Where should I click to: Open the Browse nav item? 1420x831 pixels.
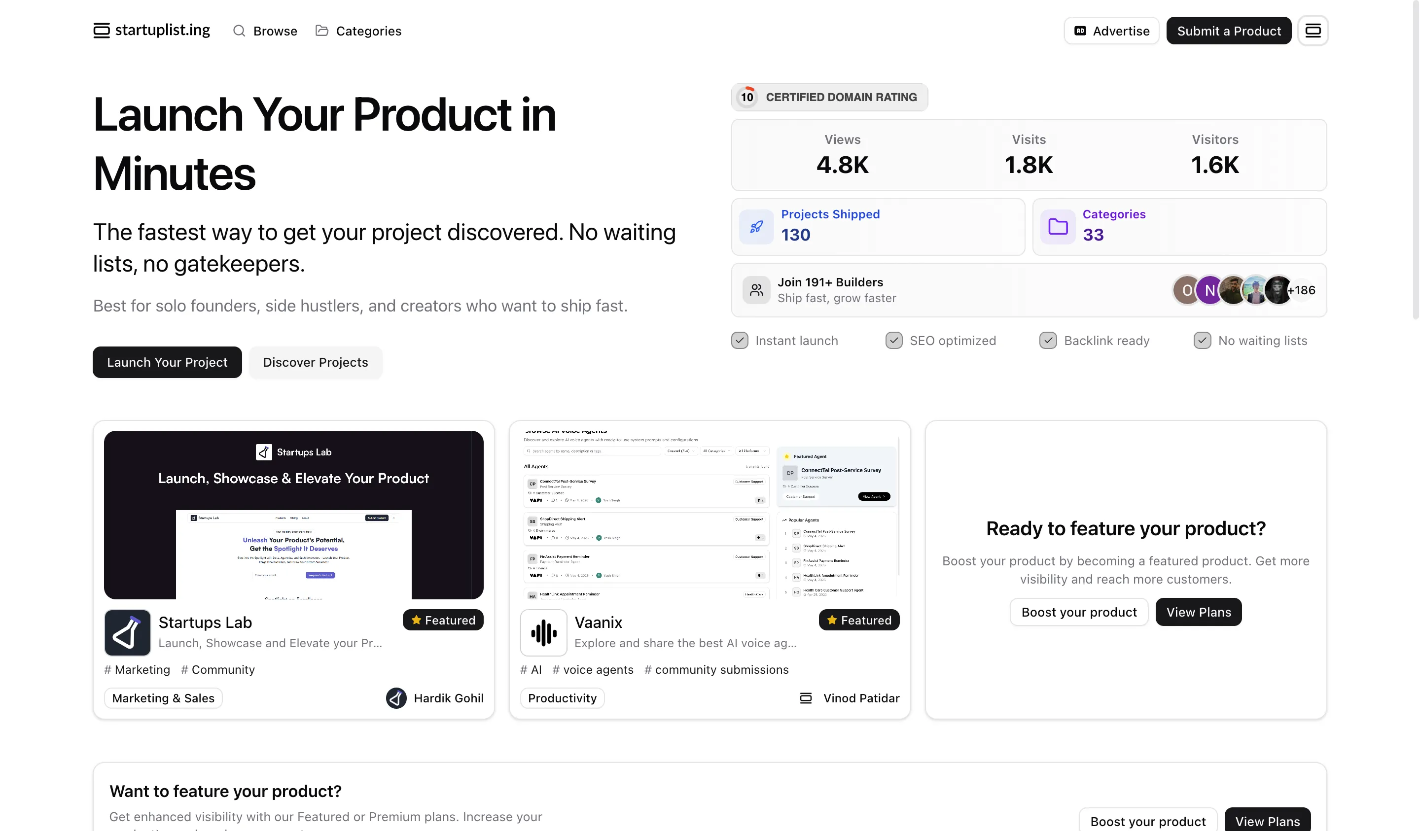[x=265, y=31]
